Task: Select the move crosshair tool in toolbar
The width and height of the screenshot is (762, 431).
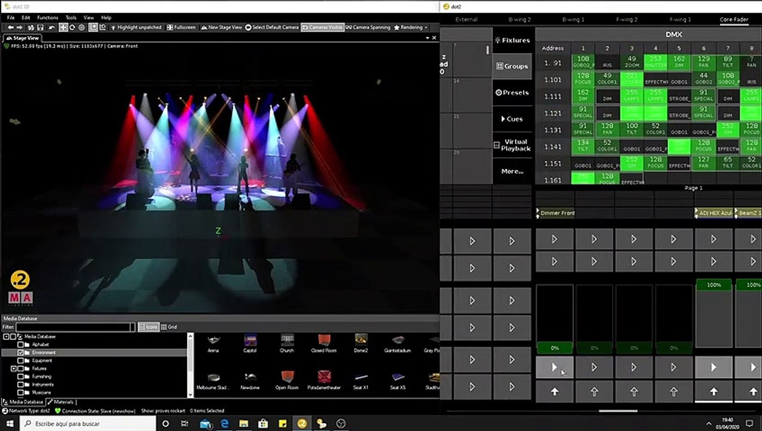Action: coord(63,28)
